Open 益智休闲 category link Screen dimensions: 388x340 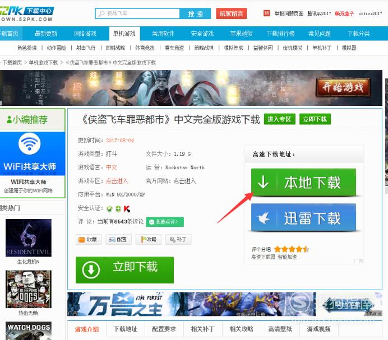pyautogui.click(x=263, y=48)
